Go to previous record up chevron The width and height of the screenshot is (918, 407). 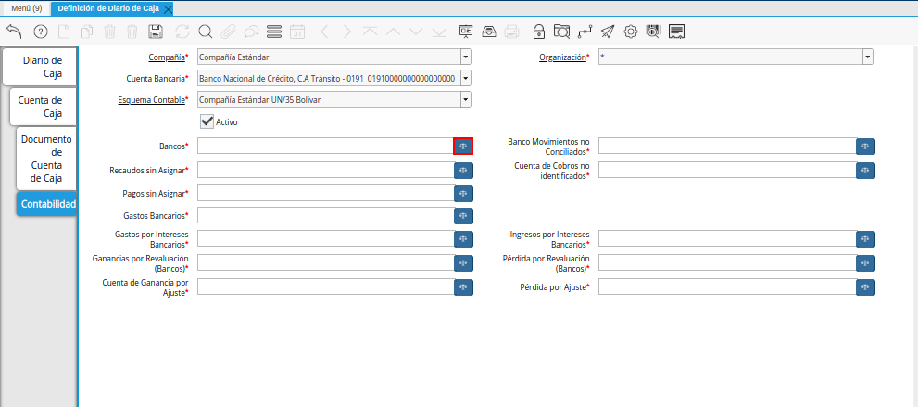tap(394, 32)
